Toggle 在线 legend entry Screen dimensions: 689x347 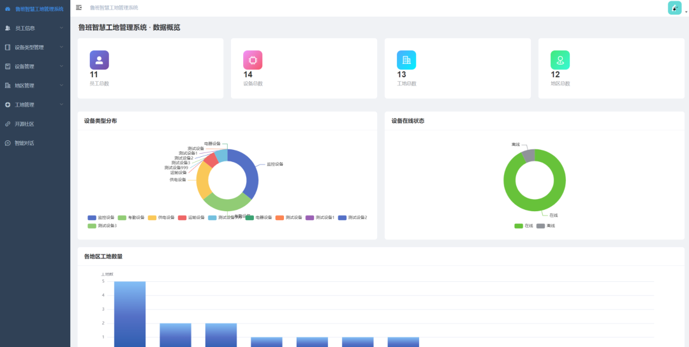524,226
